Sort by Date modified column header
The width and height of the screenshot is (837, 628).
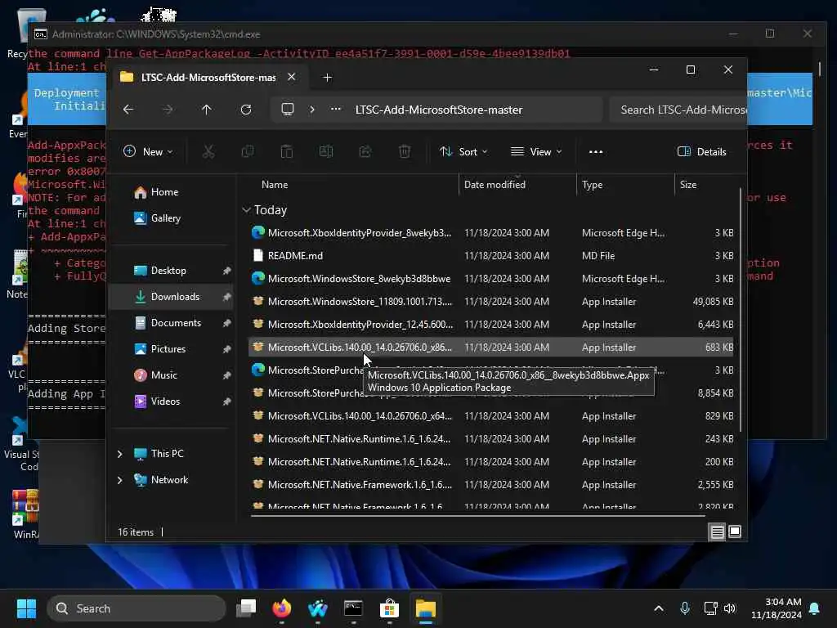point(517,185)
